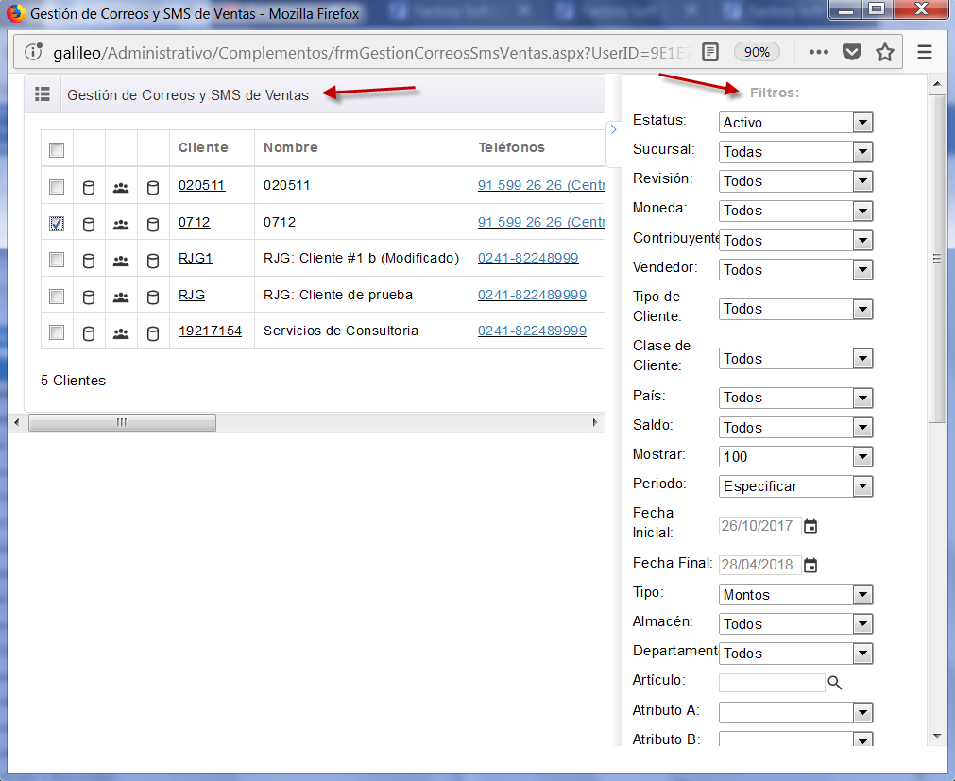
Task: Open client link RJG1
Action: pos(196,258)
